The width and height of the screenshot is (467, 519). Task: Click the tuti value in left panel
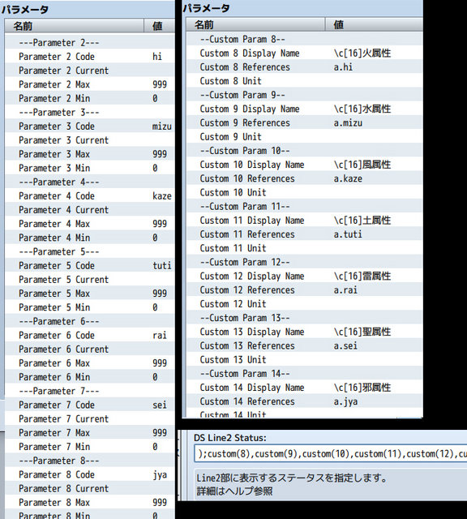[162, 265]
